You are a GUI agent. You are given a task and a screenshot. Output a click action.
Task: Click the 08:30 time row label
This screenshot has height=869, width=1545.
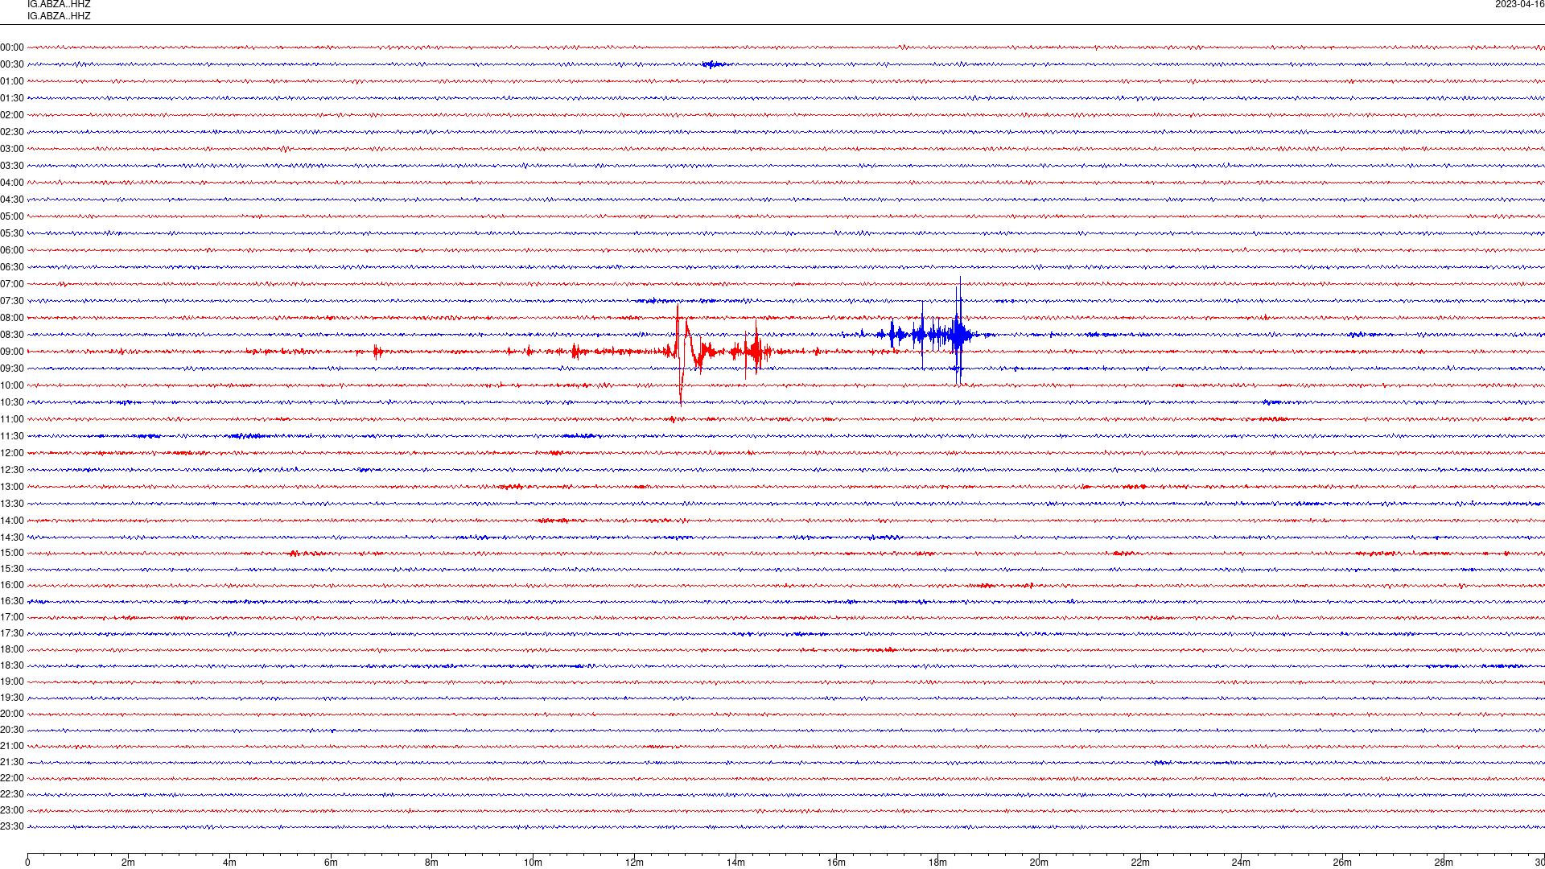coord(12,335)
